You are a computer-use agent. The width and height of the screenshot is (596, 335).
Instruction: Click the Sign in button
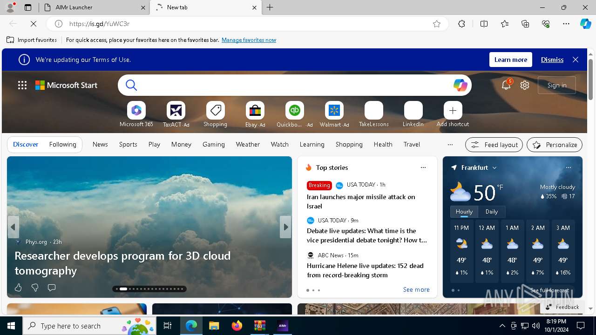pos(557,85)
